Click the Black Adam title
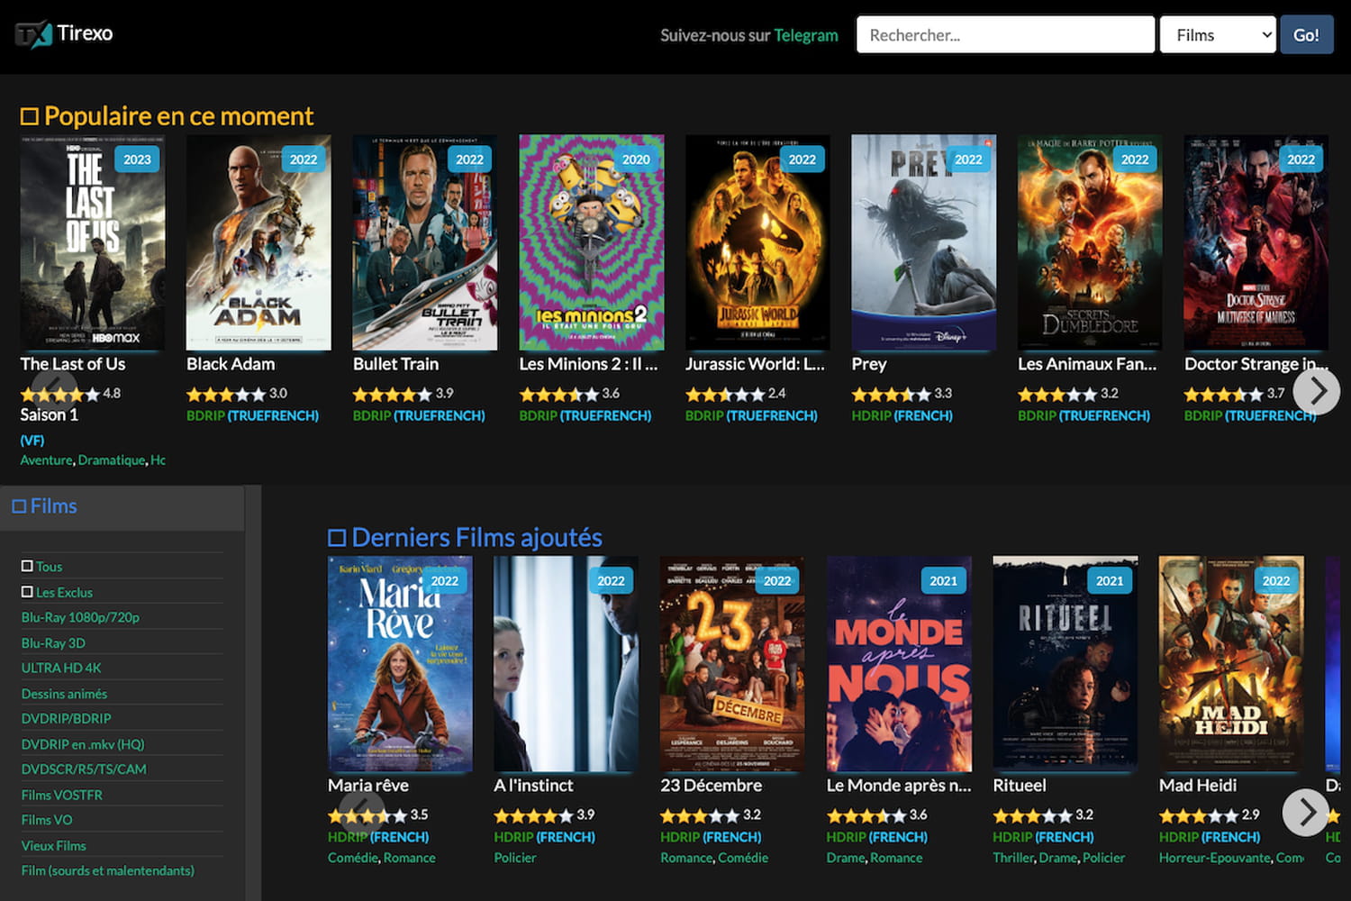This screenshot has width=1351, height=901. pos(231,364)
